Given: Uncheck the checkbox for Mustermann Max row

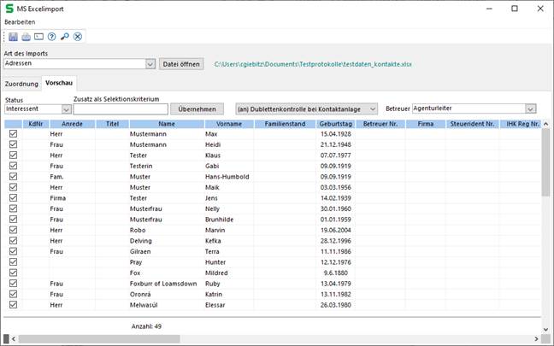Looking at the screenshot, I should click(x=13, y=135).
